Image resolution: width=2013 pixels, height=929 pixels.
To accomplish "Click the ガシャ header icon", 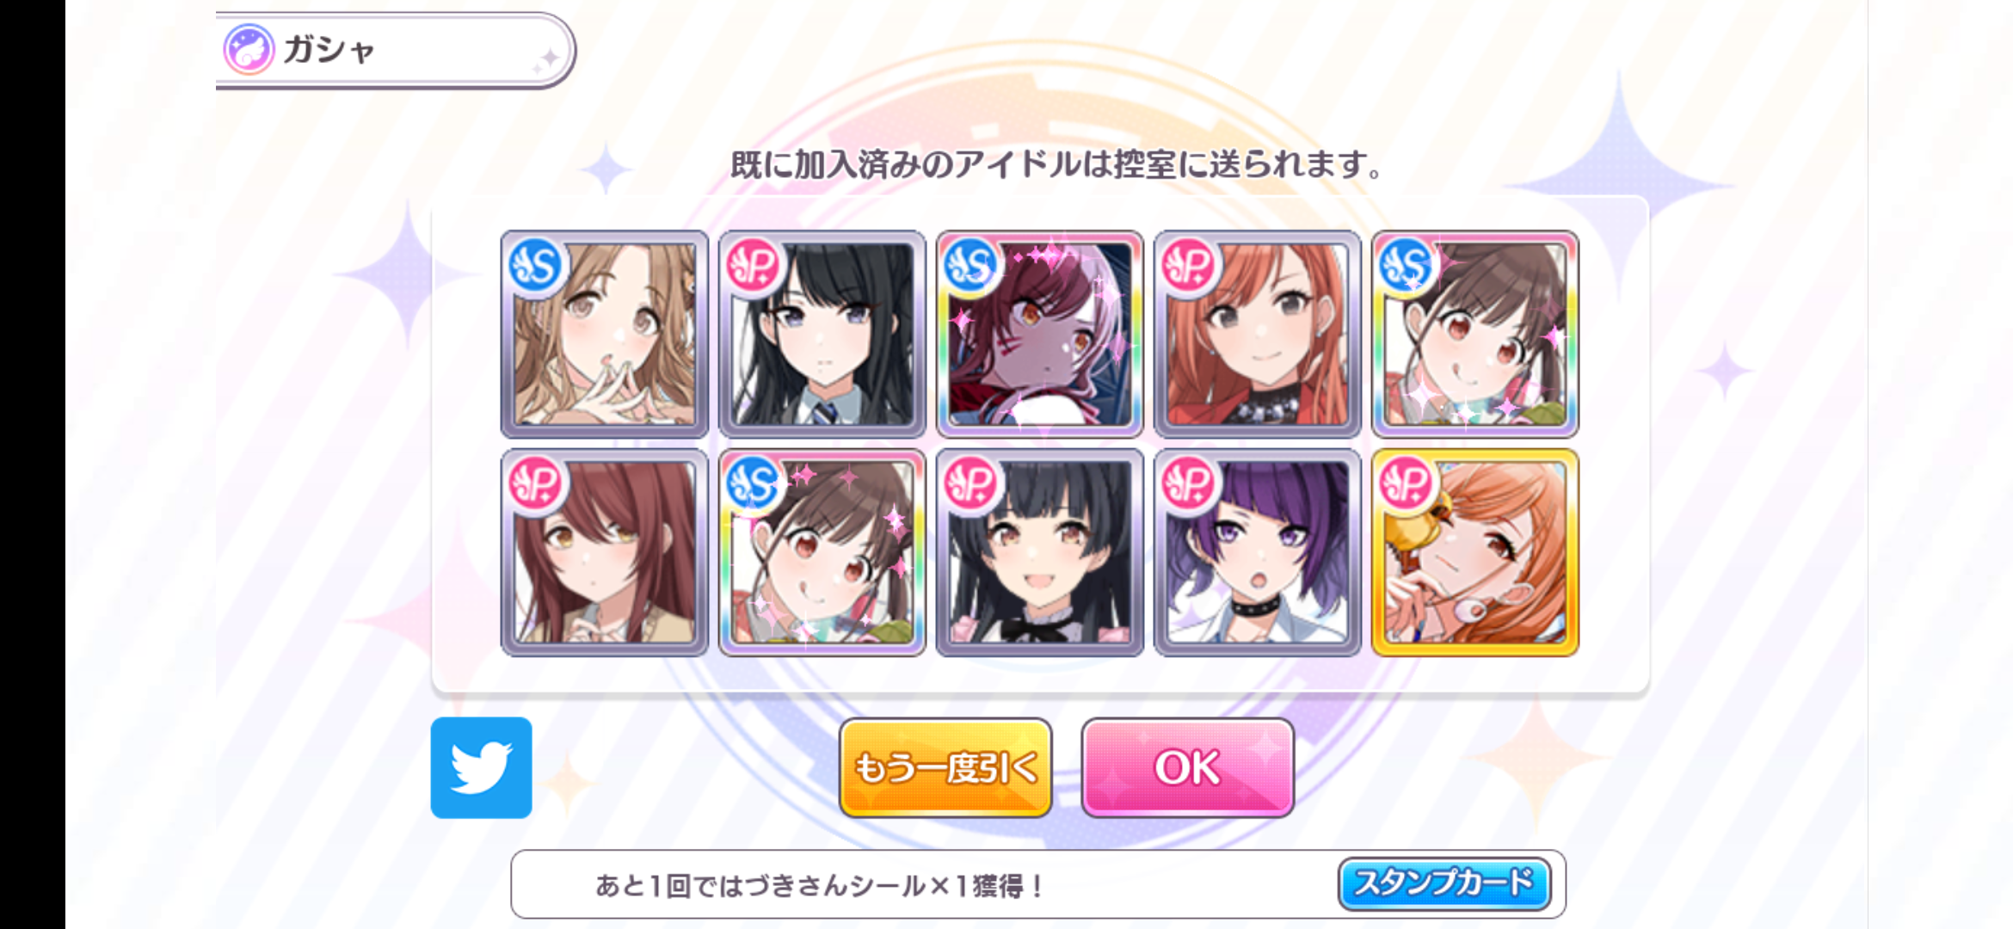I will (x=249, y=49).
